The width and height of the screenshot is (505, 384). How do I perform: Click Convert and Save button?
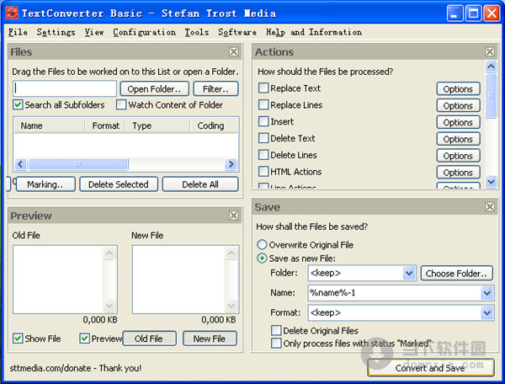(431, 368)
